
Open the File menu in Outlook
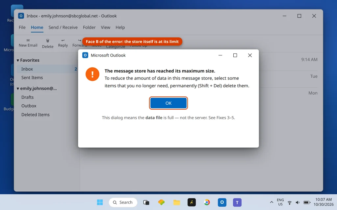click(22, 28)
